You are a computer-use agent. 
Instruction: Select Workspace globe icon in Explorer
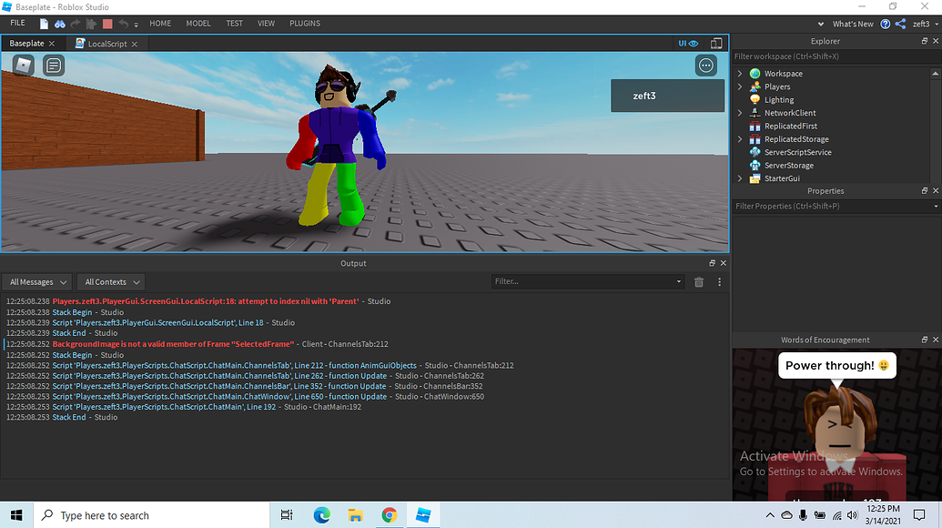click(x=755, y=74)
